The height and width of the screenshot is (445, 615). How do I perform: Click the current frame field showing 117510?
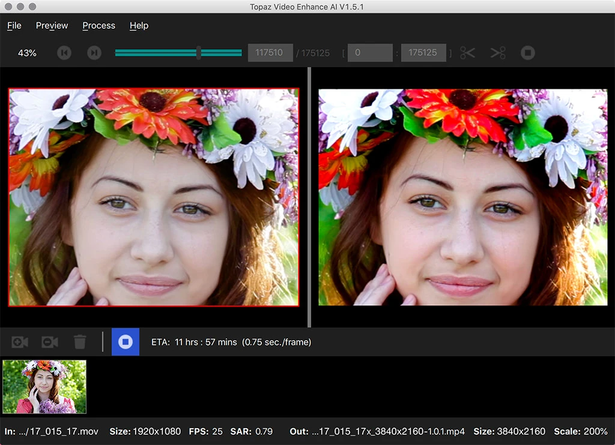point(270,53)
